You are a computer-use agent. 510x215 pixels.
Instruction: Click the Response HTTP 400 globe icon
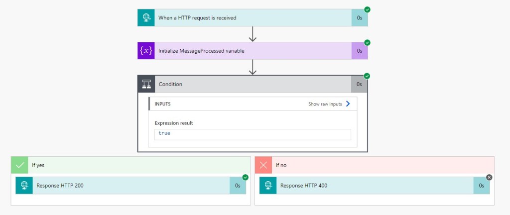pos(268,186)
